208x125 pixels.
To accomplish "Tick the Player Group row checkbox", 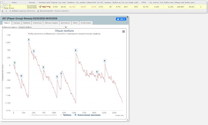I will 2,7.
